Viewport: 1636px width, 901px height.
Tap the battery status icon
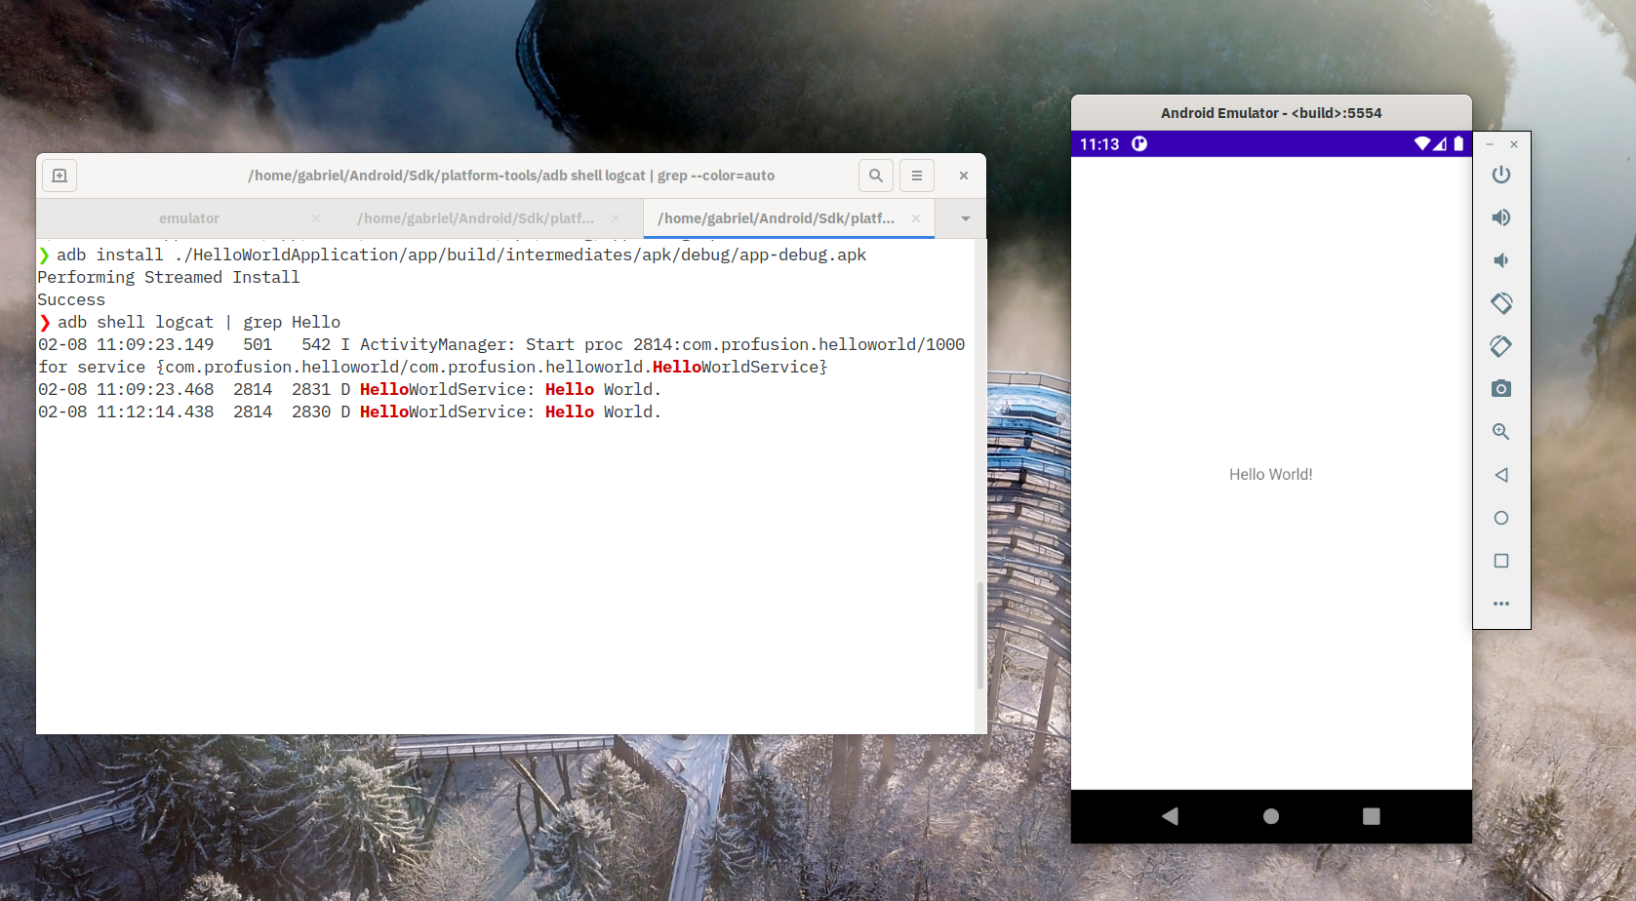tap(1458, 144)
